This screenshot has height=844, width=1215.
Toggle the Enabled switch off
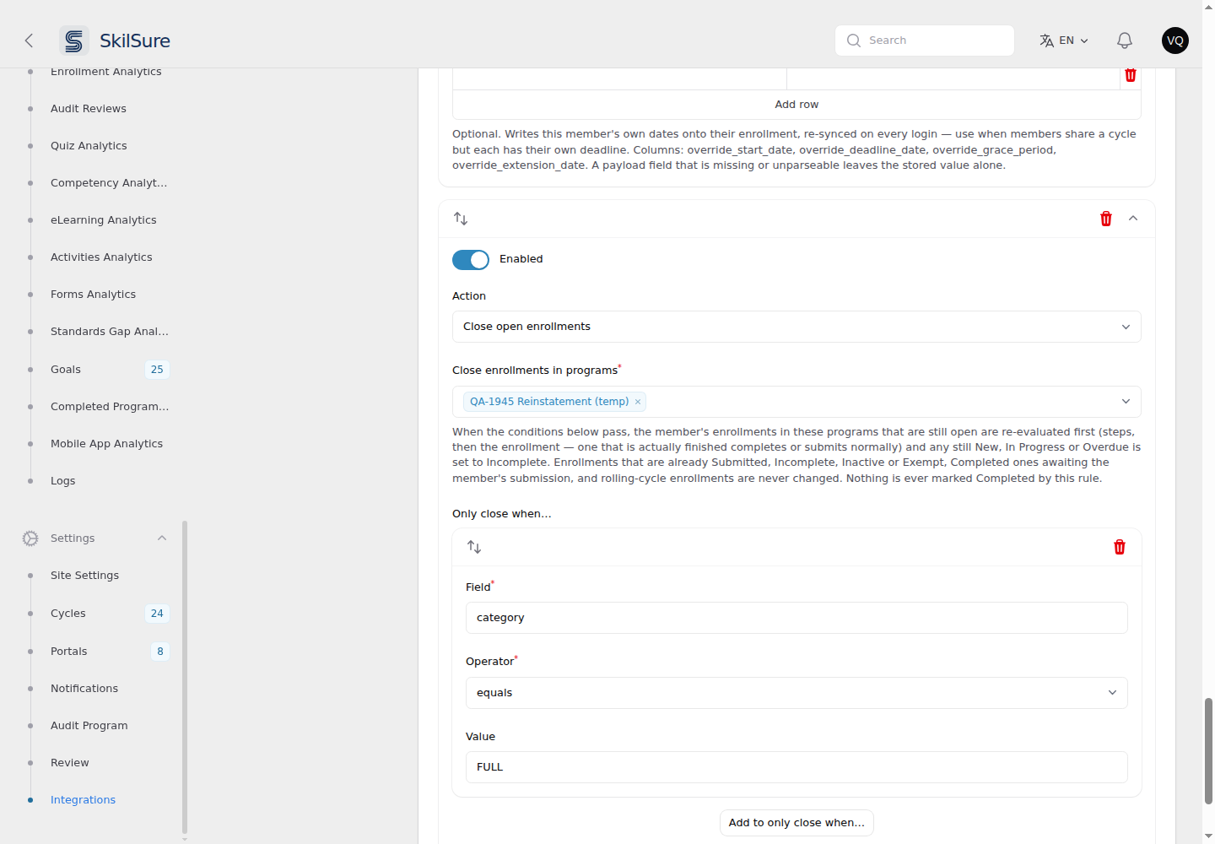pos(471,260)
